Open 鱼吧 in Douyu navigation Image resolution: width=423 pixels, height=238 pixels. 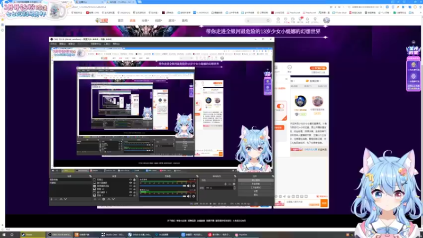click(185, 21)
